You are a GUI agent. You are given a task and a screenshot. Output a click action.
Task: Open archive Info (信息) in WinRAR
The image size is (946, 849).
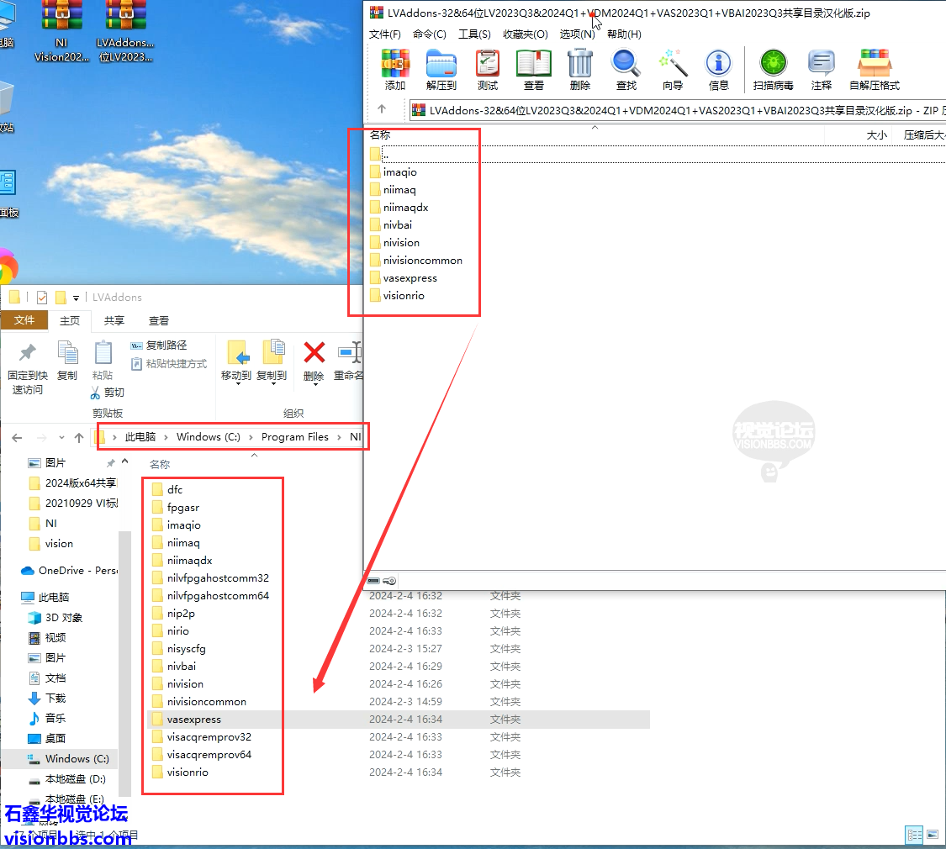(x=718, y=69)
